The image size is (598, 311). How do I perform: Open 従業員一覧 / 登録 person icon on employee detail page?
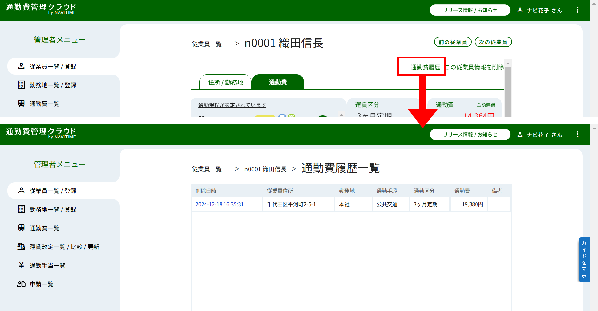pyautogui.click(x=21, y=66)
